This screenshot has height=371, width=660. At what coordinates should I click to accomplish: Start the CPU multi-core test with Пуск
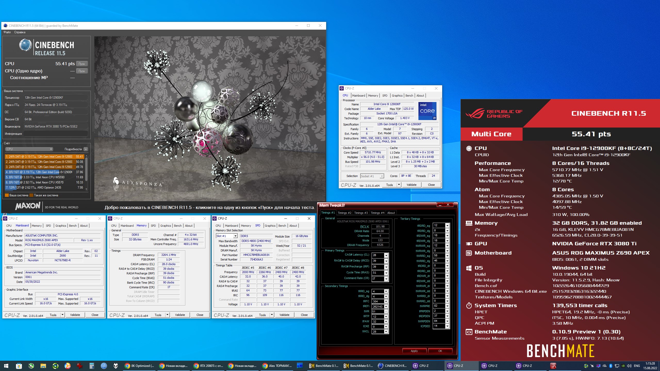[x=82, y=64]
